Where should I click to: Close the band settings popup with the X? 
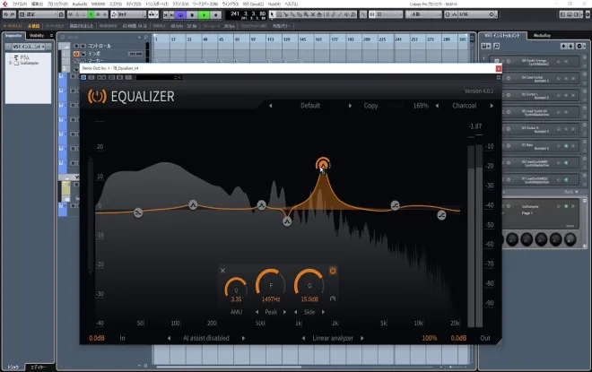pos(222,271)
